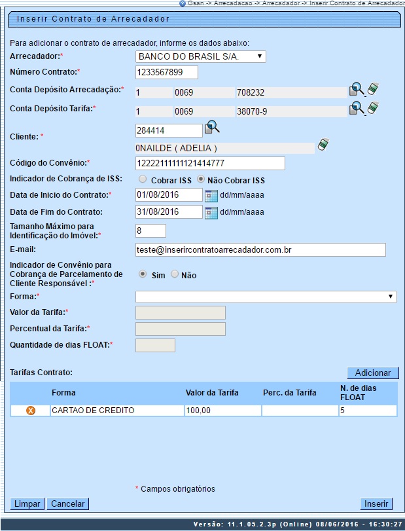
Task: Choose Sim for Indicador de Convênio
Action: (142, 275)
